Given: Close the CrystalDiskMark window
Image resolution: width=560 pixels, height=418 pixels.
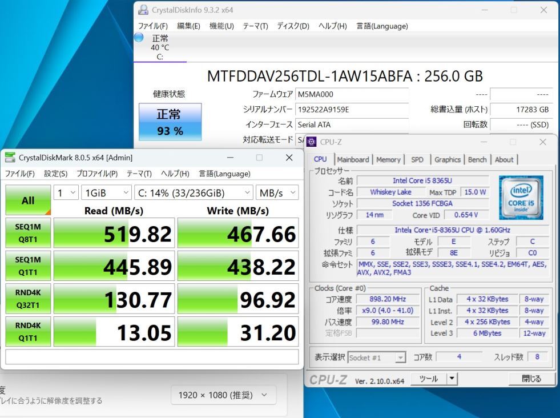Looking at the screenshot, I should pyautogui.click(x=289, y=158).
